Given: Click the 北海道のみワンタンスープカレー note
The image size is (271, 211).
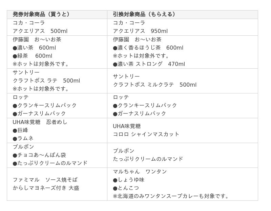Looking at the screenshot, I should click(172, 196).
